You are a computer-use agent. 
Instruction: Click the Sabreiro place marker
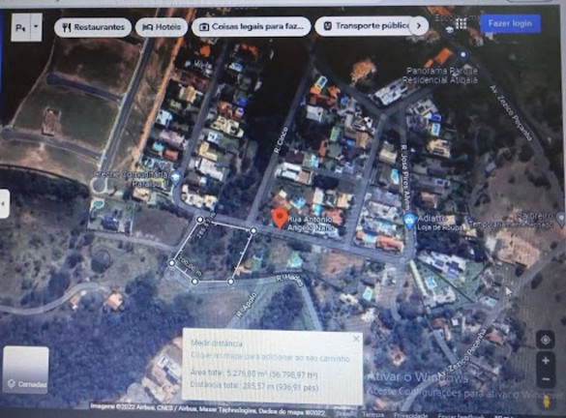click(x=560, y=219)
